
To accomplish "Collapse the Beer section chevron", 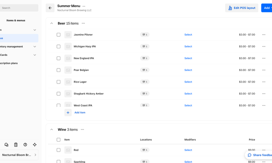I will pyautogui.click(x=52, y=23).
